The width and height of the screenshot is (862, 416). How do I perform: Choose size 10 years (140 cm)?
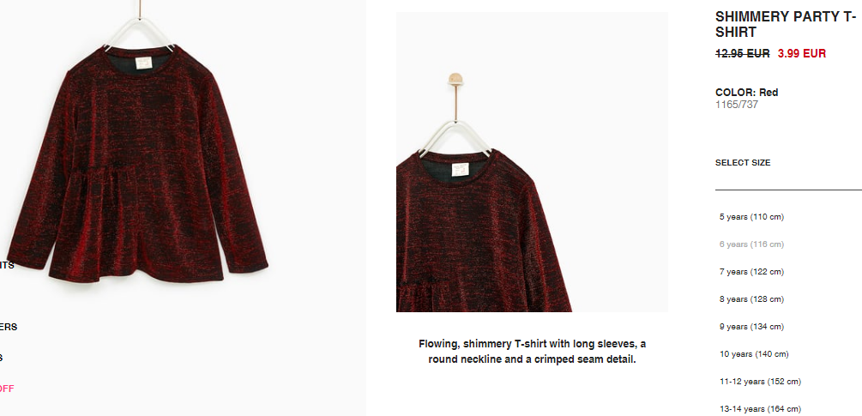(x=754, y=354)
